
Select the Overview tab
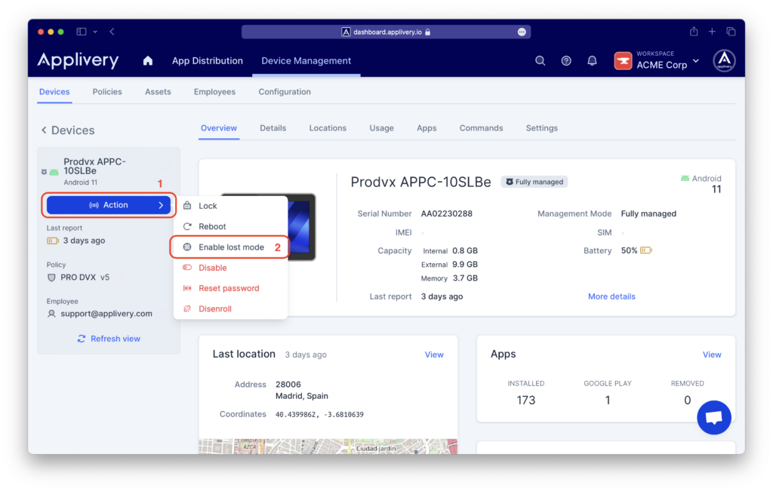(218, 128)
